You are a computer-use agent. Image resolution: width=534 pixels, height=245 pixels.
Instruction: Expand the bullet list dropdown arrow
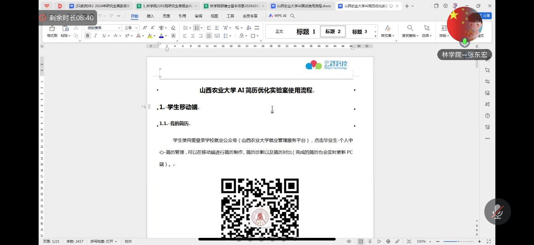click(190, 28)
